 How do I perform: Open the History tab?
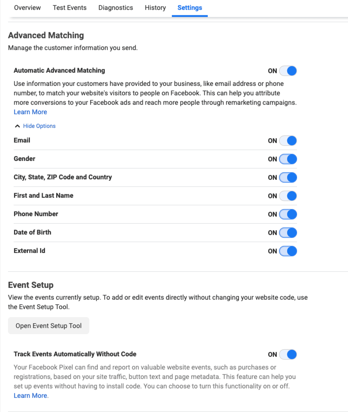coord(155,8)
